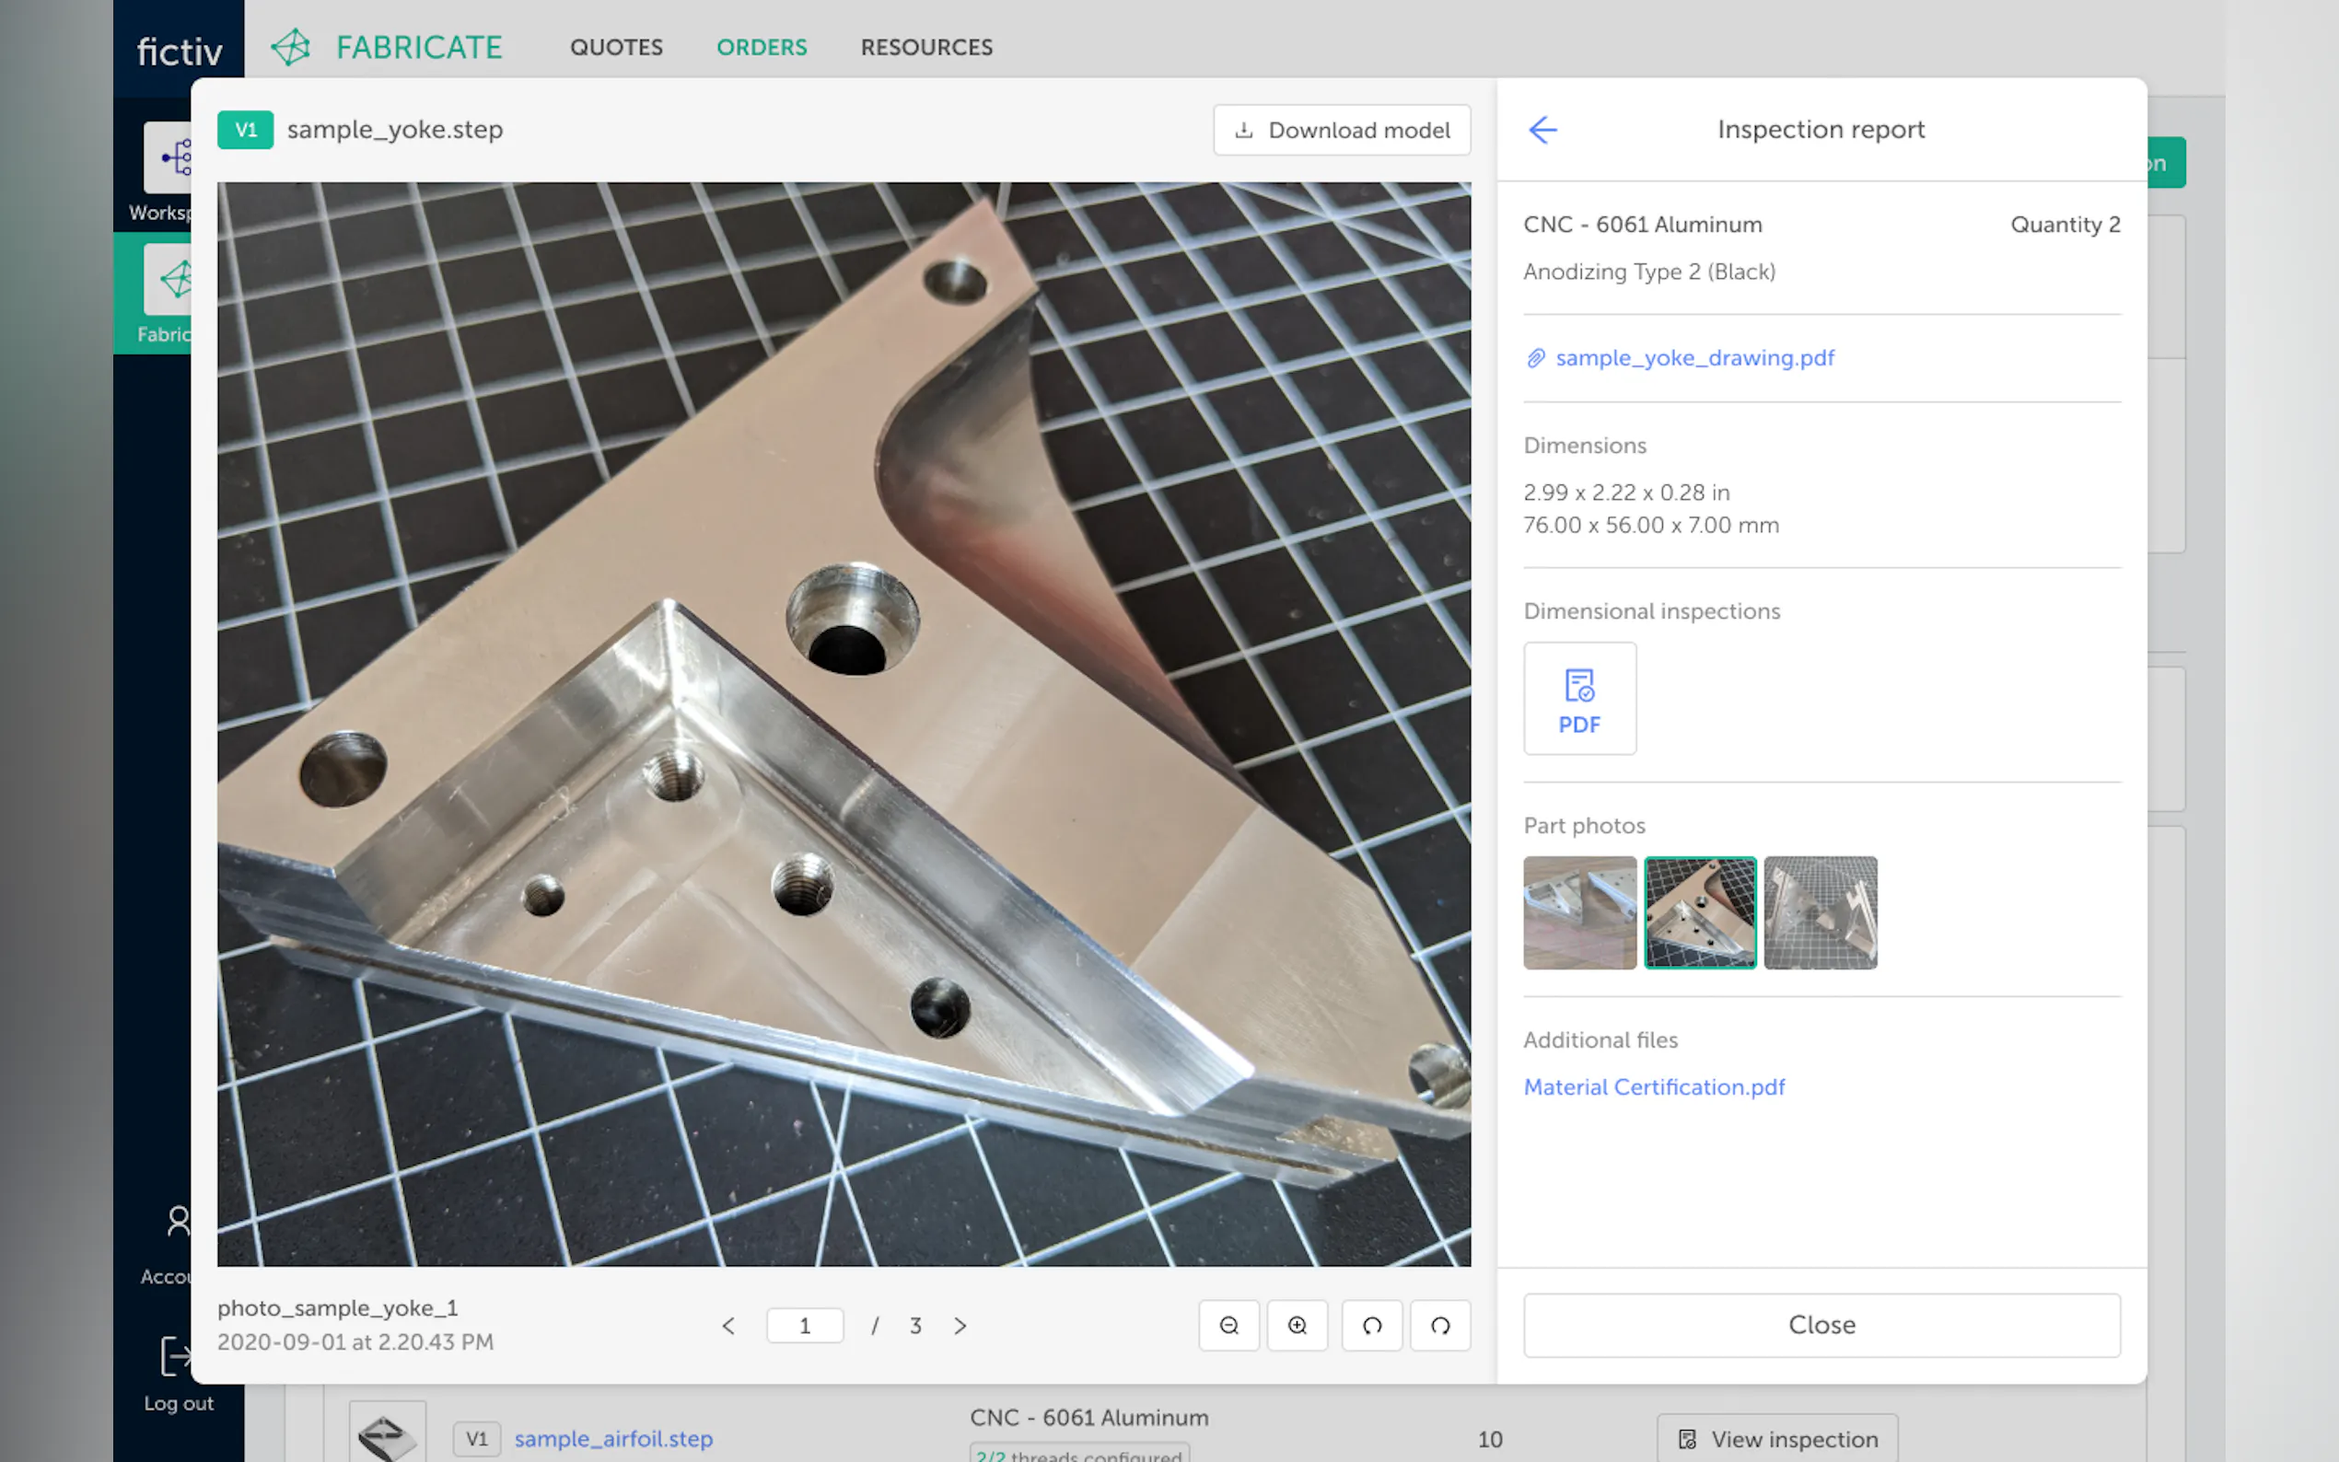This screenshot has height=1462, width=2339.
Task: Click the Download model button
Action: point(1341,131)
